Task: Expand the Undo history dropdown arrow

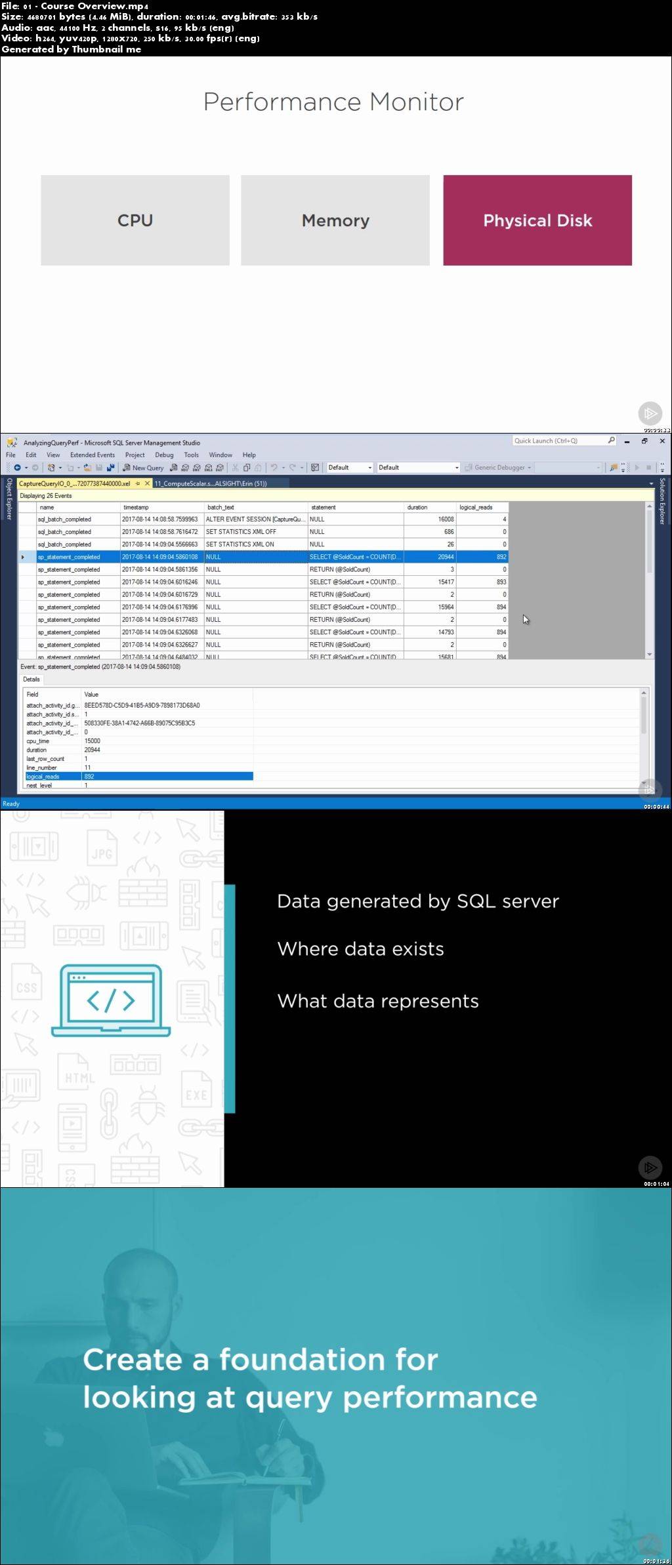Action: pos(283,468)
